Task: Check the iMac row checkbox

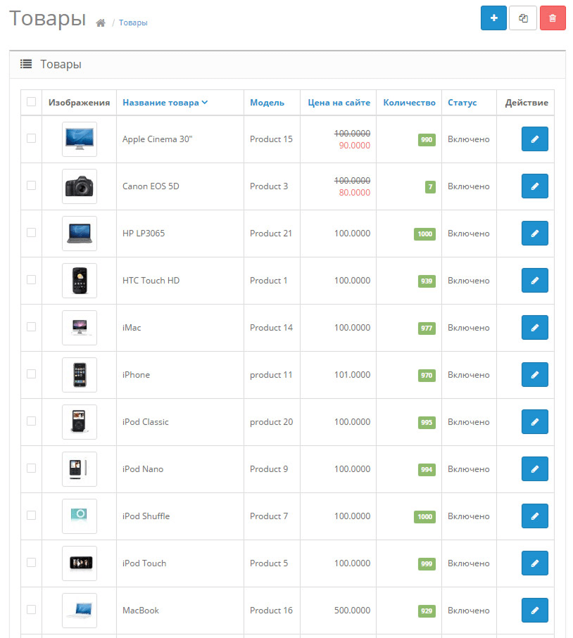Action: 32,326
